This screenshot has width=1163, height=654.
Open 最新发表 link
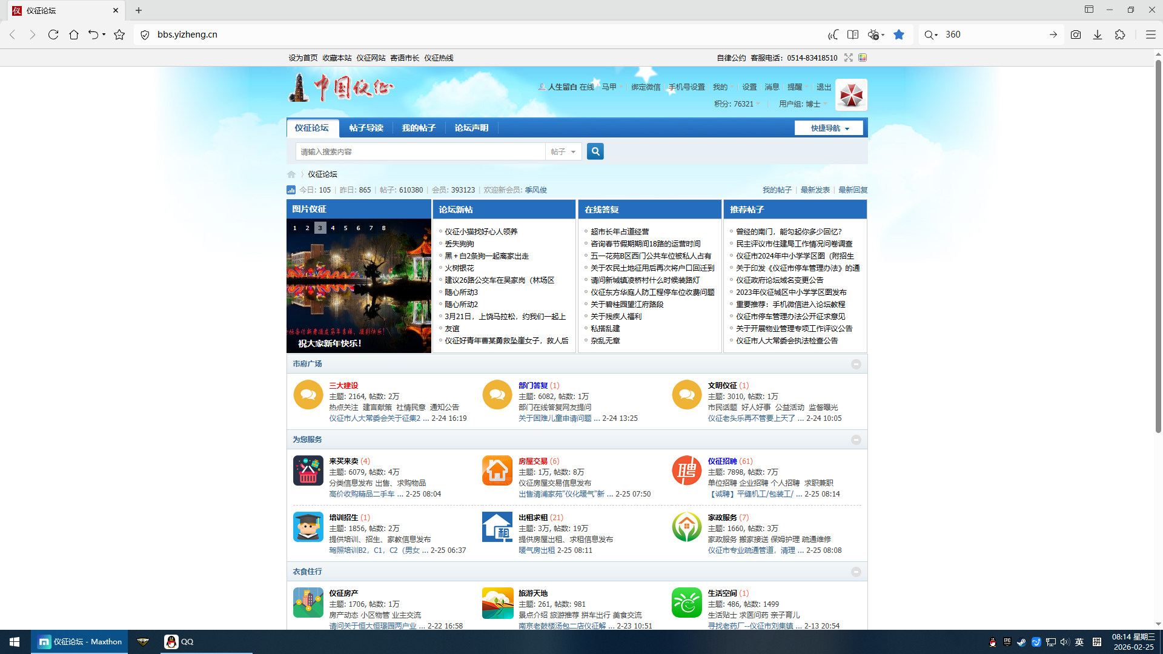(815, 190)
